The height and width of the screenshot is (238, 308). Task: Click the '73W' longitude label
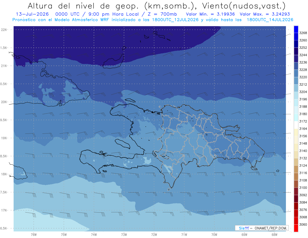(124, 235)
